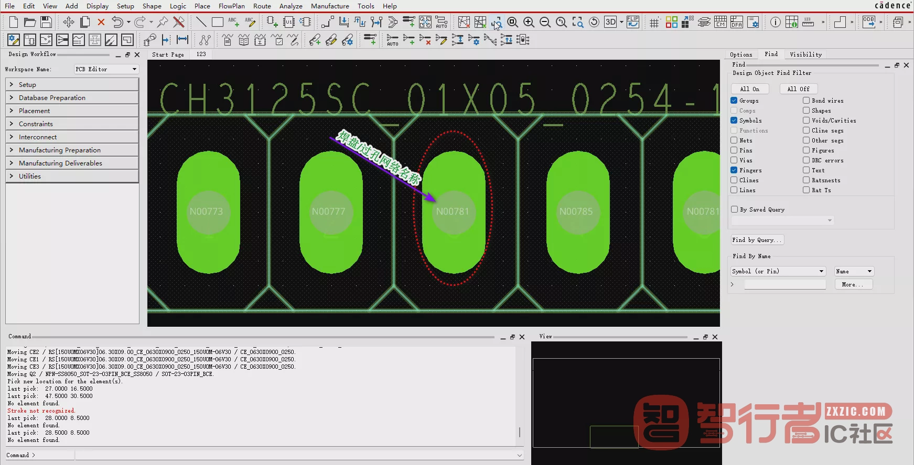
Task: Uncheck the Groups checkbox
Action: coord(734,101)
